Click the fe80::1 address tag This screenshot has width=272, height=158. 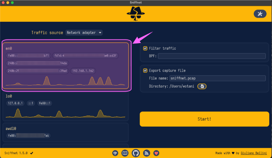pos(45,103)
